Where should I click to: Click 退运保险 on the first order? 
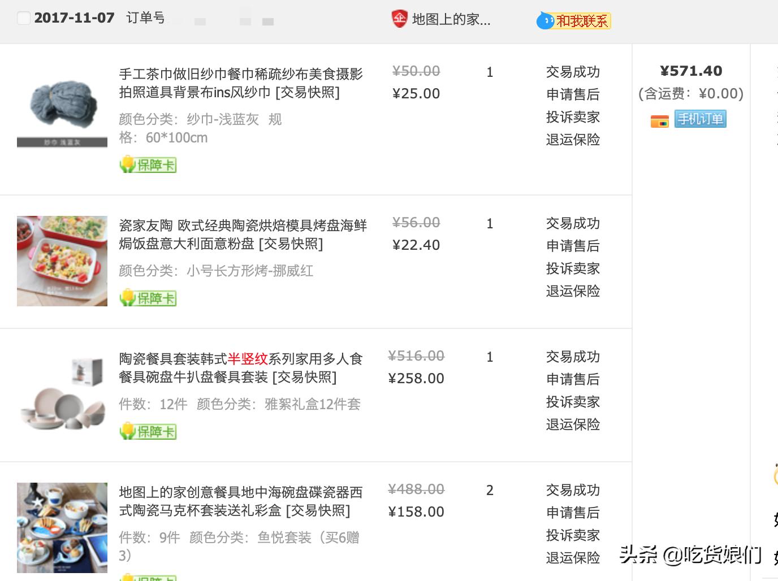[573, 140]
